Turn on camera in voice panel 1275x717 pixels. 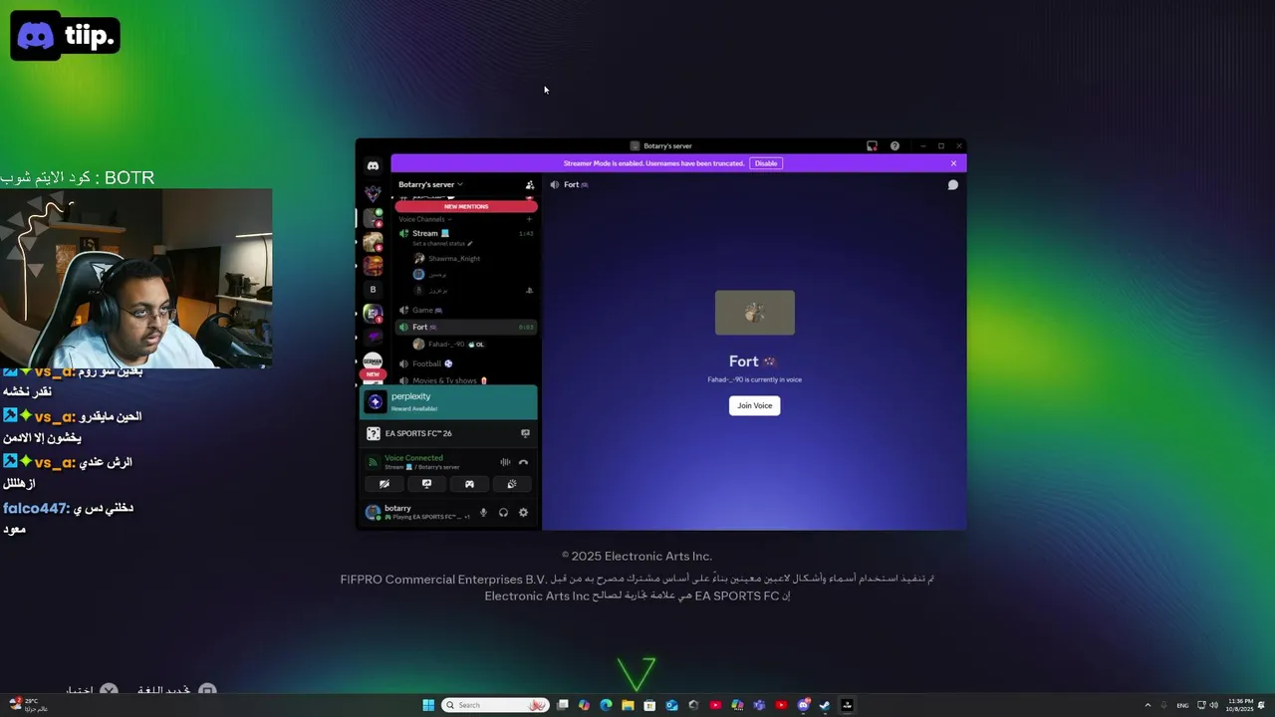click(x=384, y=484)
